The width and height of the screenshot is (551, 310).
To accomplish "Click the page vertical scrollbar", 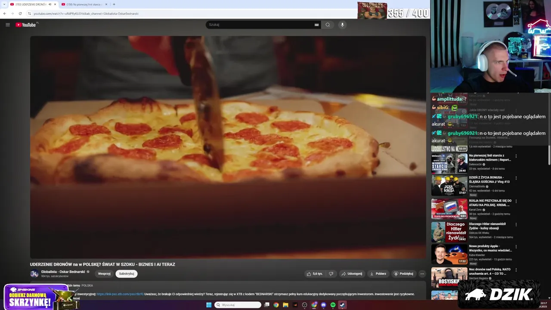I will point(549,155).
